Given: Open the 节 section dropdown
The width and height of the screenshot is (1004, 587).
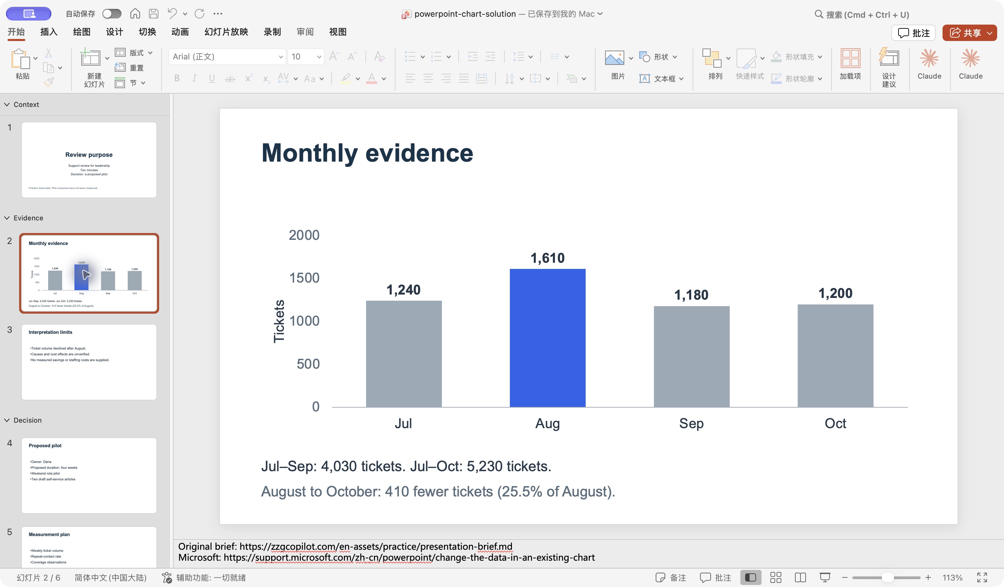Looking at the screenshot, I should pyautogui.click(x=130, y=82).
